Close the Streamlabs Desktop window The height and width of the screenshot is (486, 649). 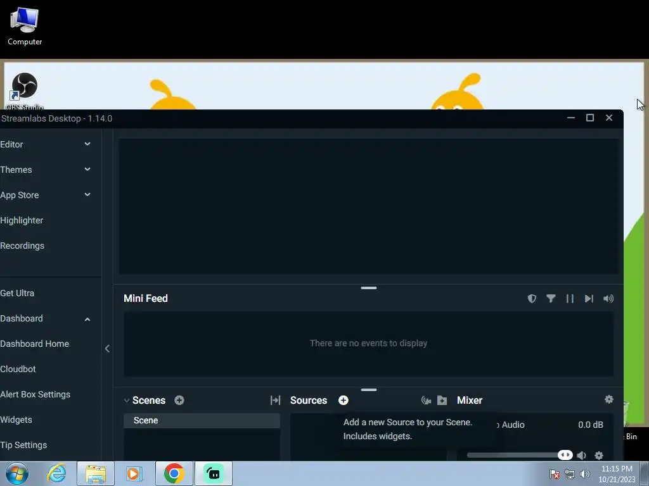point(609,118)
